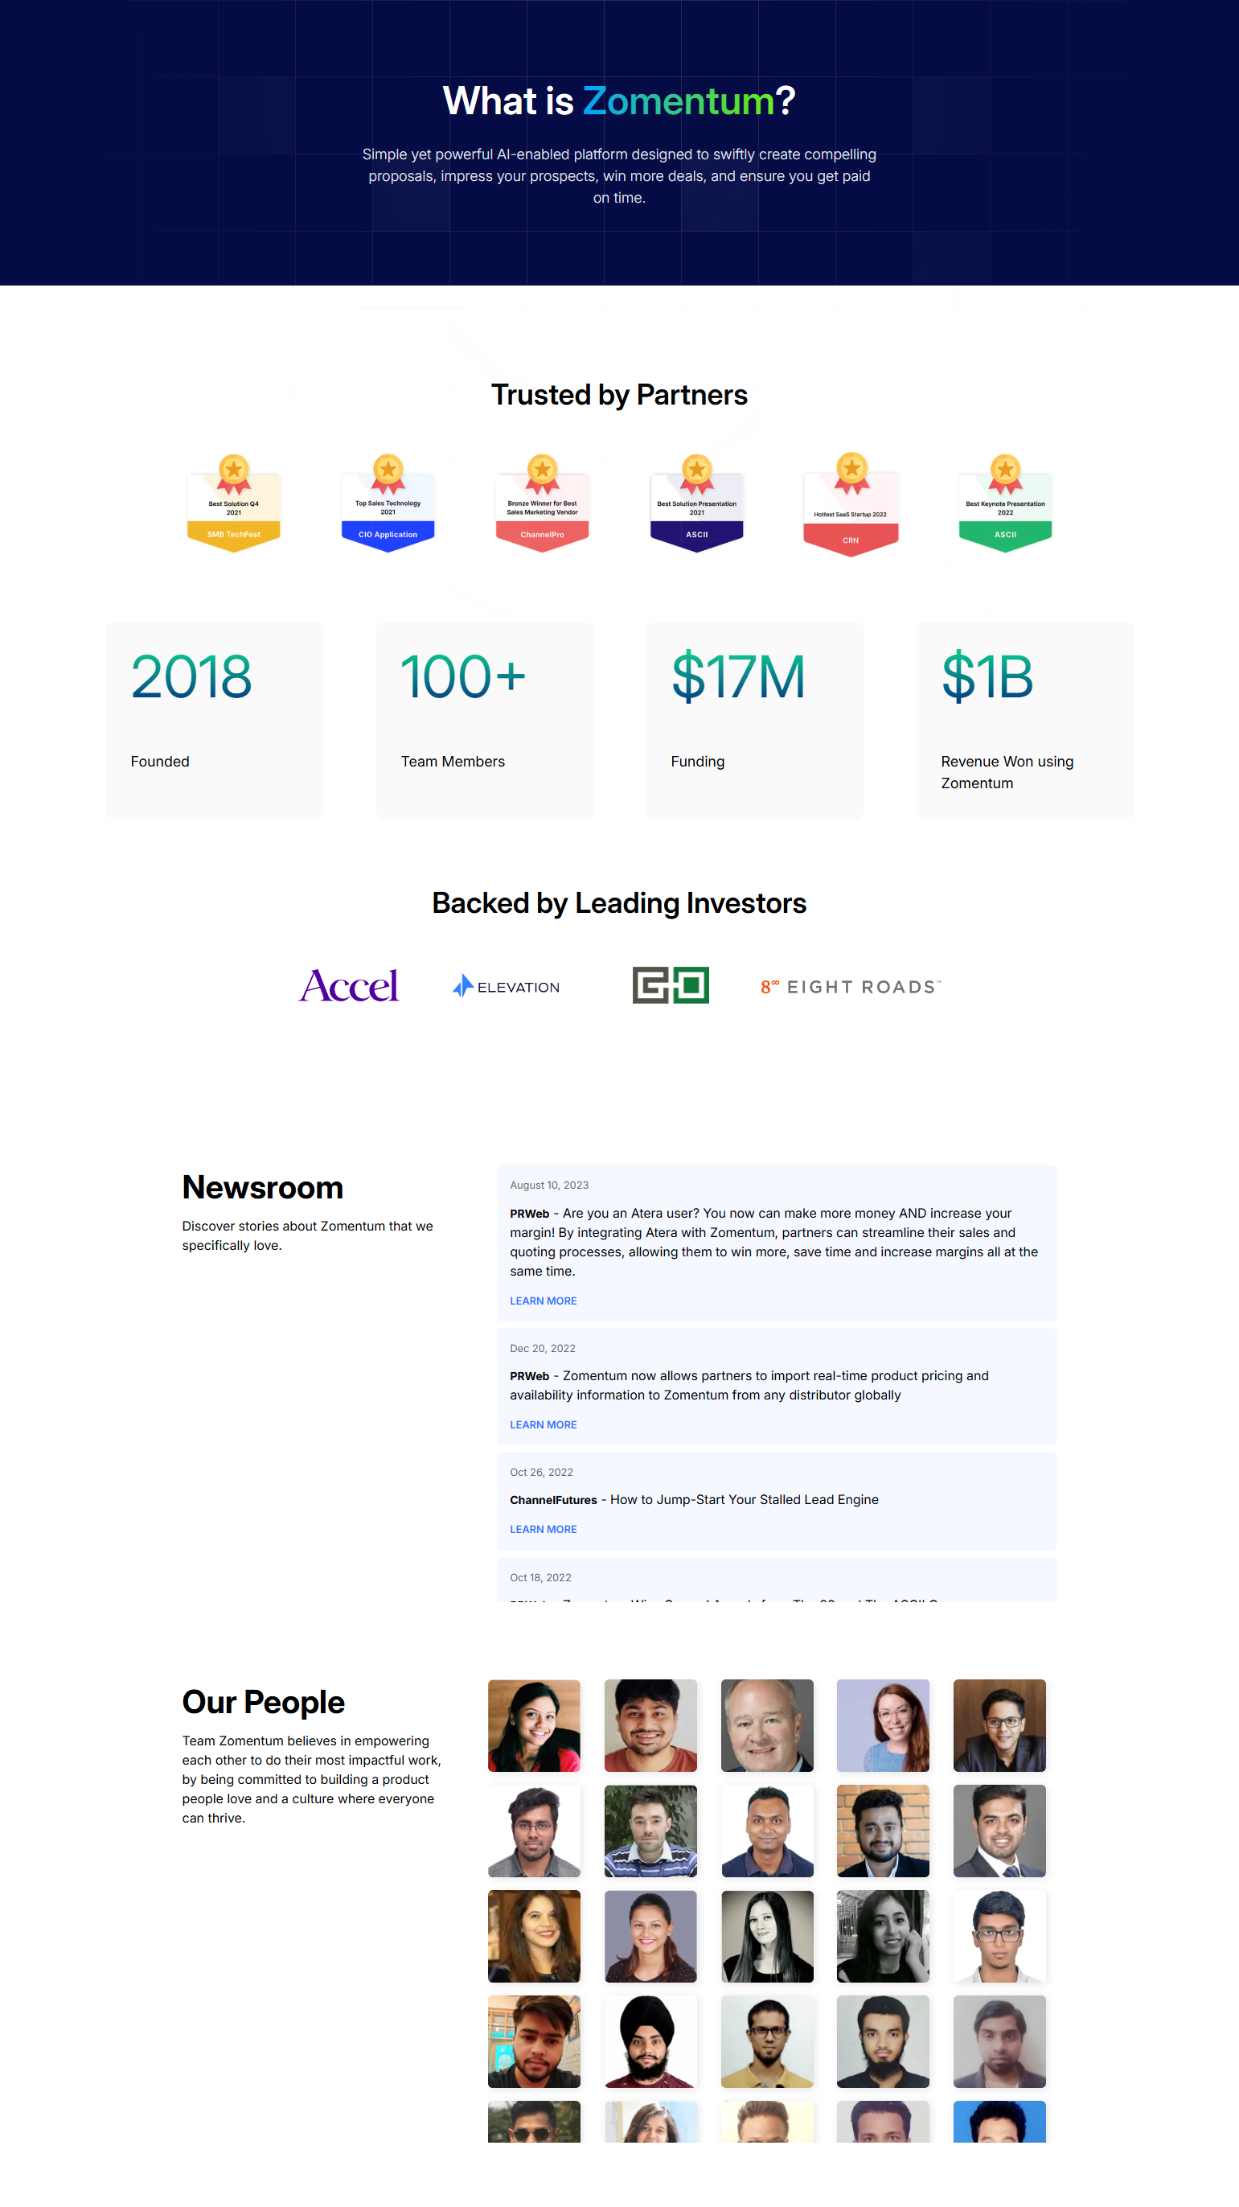Viewport: 1239px width, 2207px height.
Task: Click the 2018 Founded stat card
Action: point(214,720)
